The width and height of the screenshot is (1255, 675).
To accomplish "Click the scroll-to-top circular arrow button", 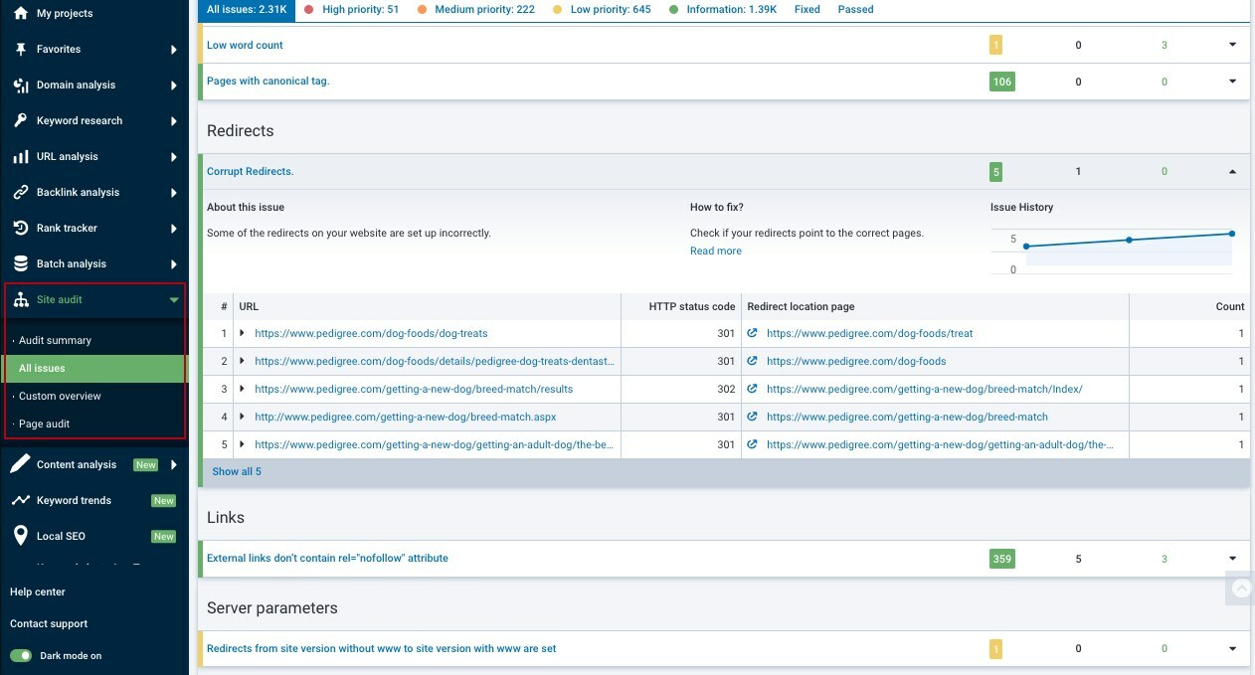I will click(x=1241, y=589).
